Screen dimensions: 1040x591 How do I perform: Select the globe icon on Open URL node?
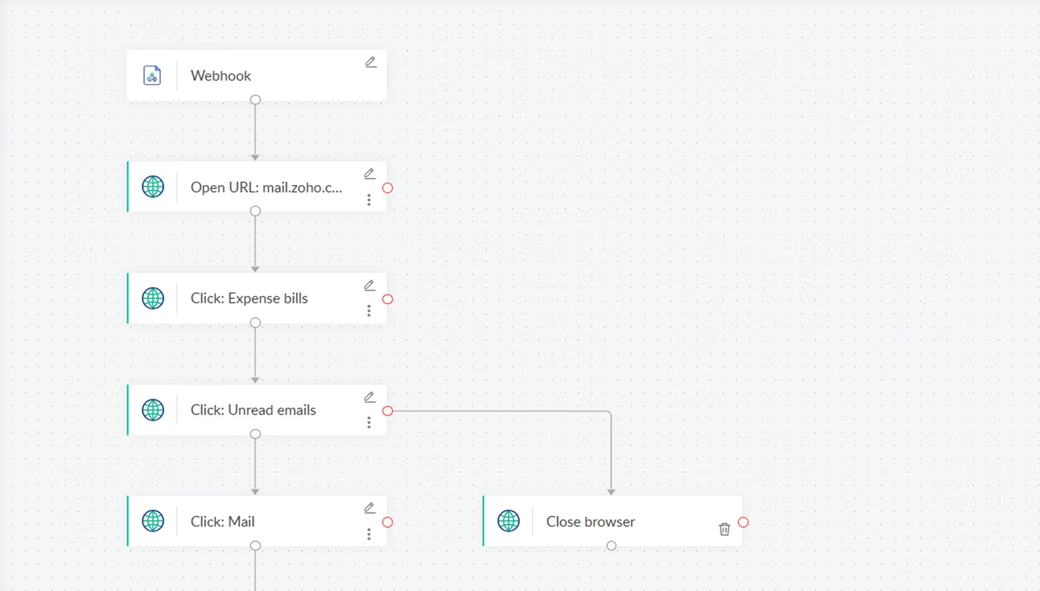[x=152, y=186]
